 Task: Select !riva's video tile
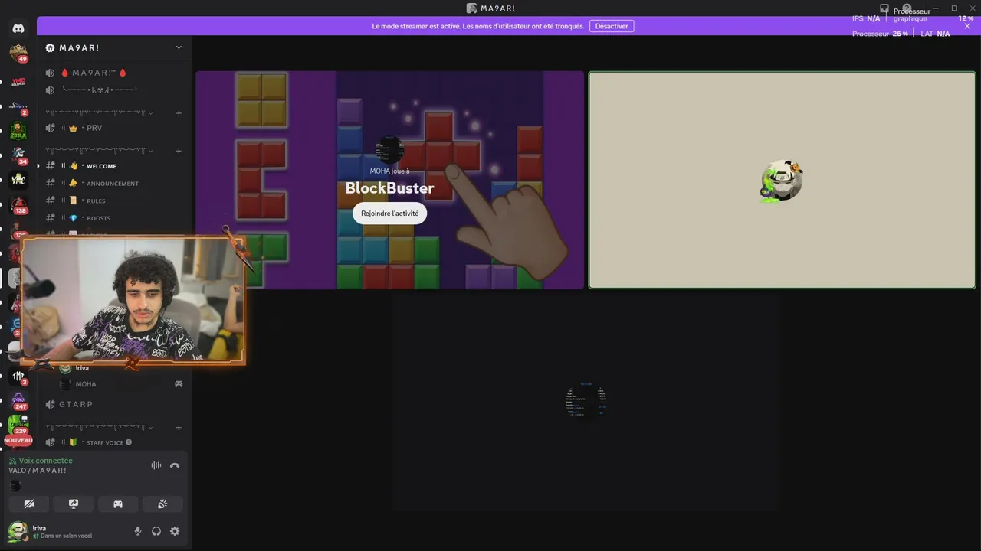point(782,180)
